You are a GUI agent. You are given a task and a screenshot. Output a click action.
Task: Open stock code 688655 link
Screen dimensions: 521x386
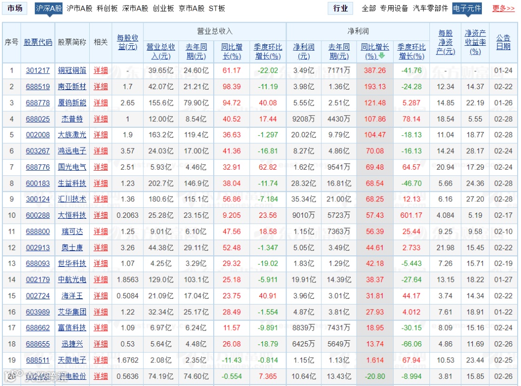click(x=38, y=344)
